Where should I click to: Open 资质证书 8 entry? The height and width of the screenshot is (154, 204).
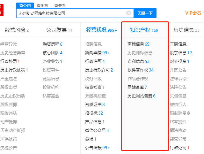95,104
